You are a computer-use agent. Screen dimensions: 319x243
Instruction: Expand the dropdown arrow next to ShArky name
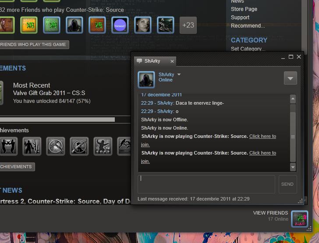[x=179, y=74]
